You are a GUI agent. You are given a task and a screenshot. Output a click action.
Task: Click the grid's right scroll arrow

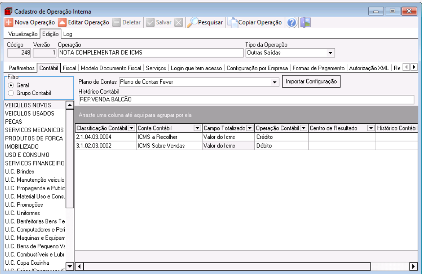pos(413,267)
